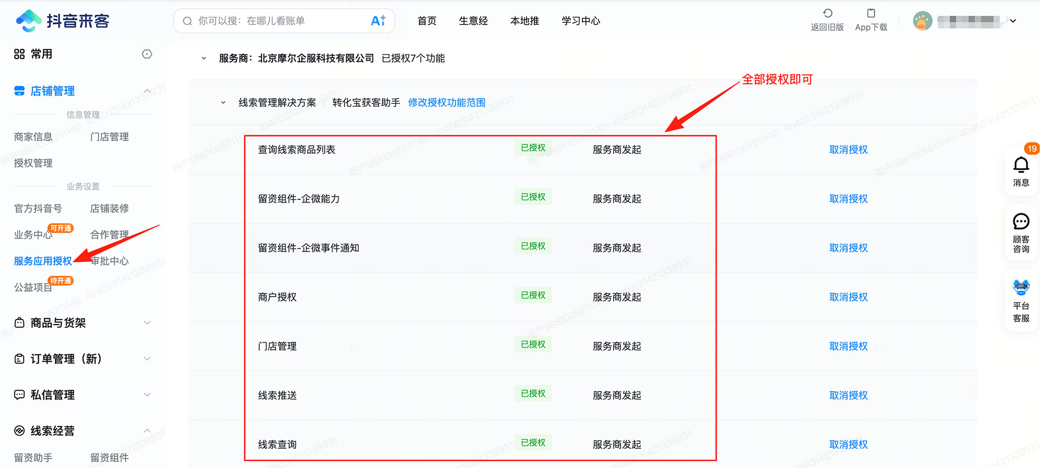
Task: Cancel authorization for 查询线索商品列表
Action: tap(848, 150)
